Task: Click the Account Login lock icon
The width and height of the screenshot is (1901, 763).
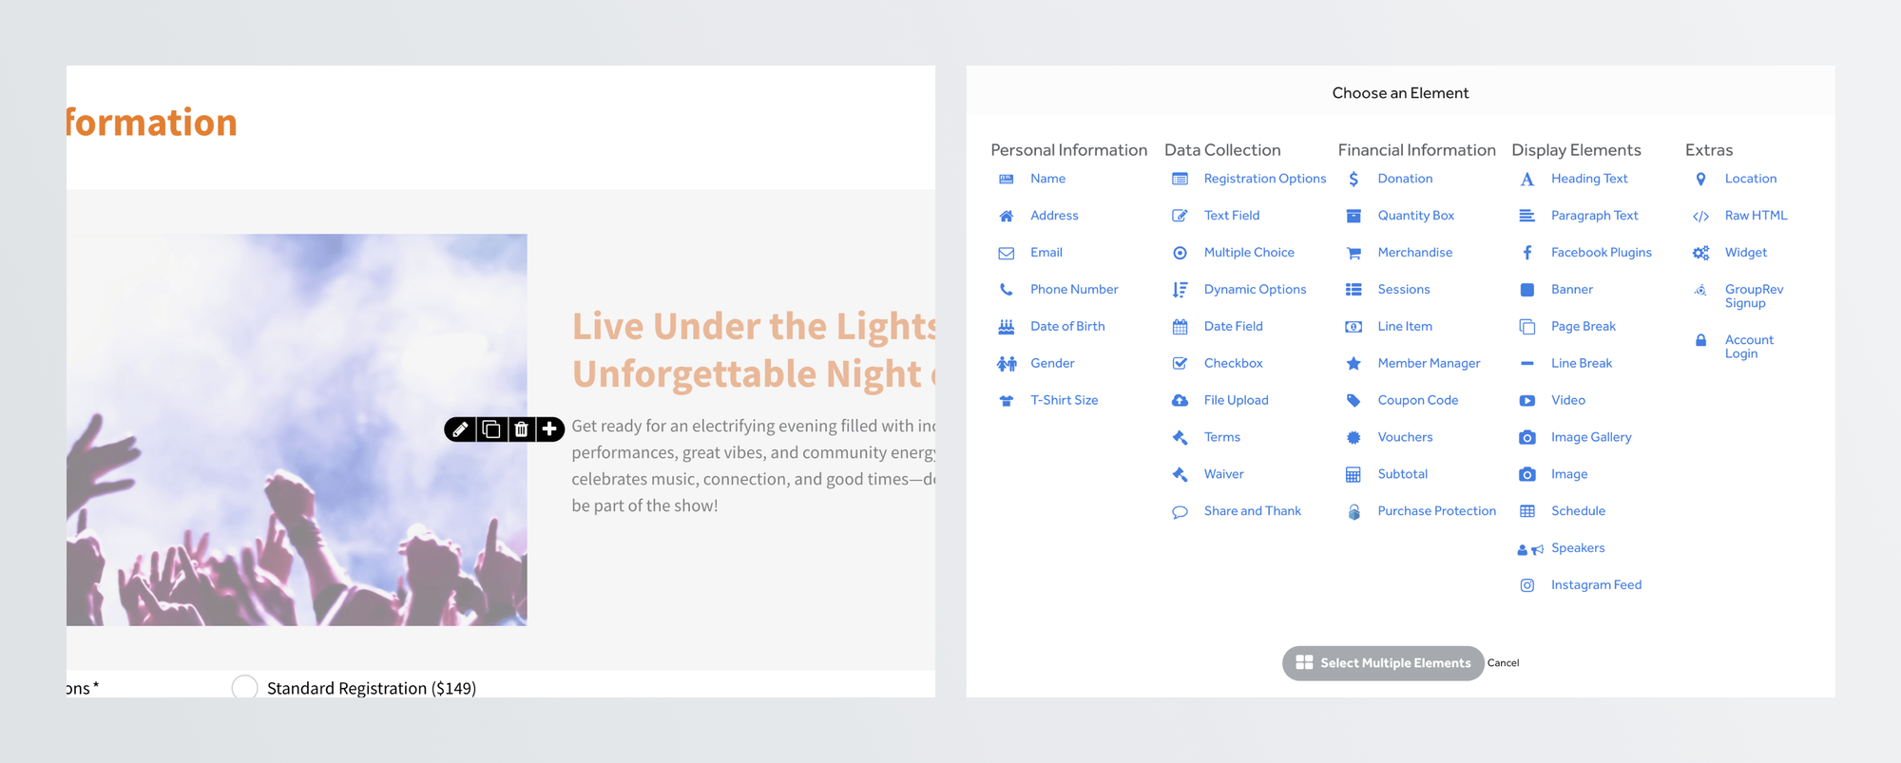Action: pos(1700,340)
